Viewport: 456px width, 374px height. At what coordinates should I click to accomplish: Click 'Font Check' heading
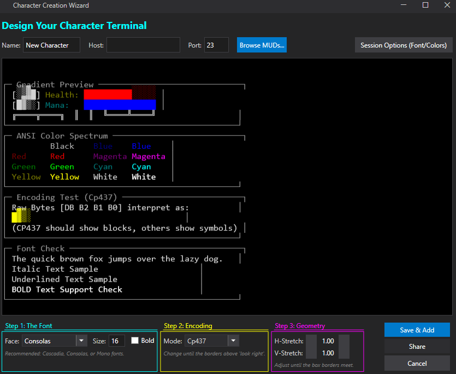tap(40, 248)
